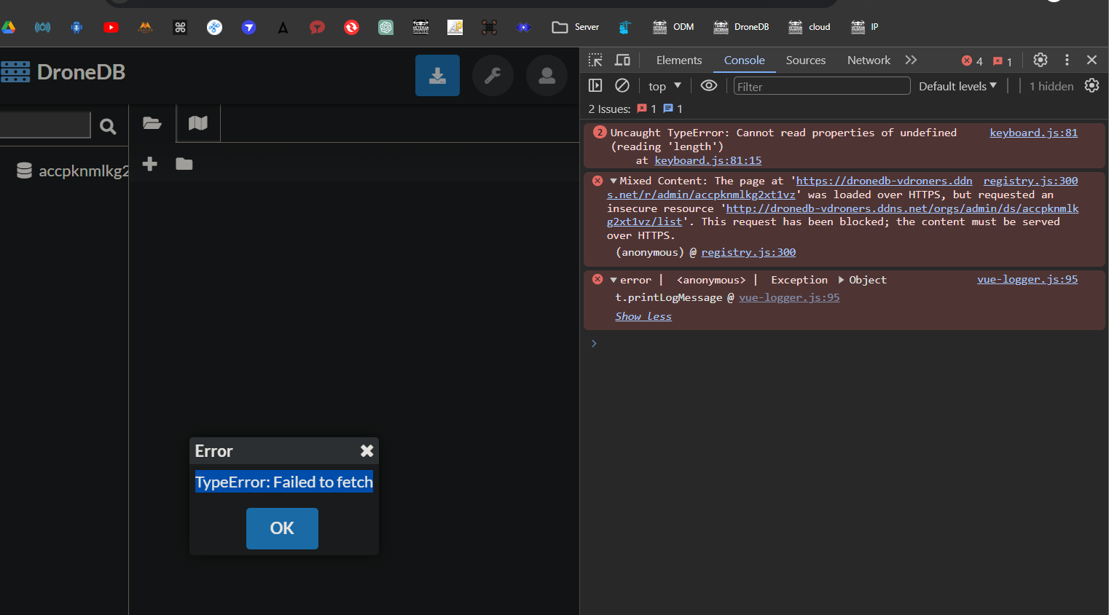1109x615 pixels.
Task: Click the Show less link
Action: click(x=643, y=316)
